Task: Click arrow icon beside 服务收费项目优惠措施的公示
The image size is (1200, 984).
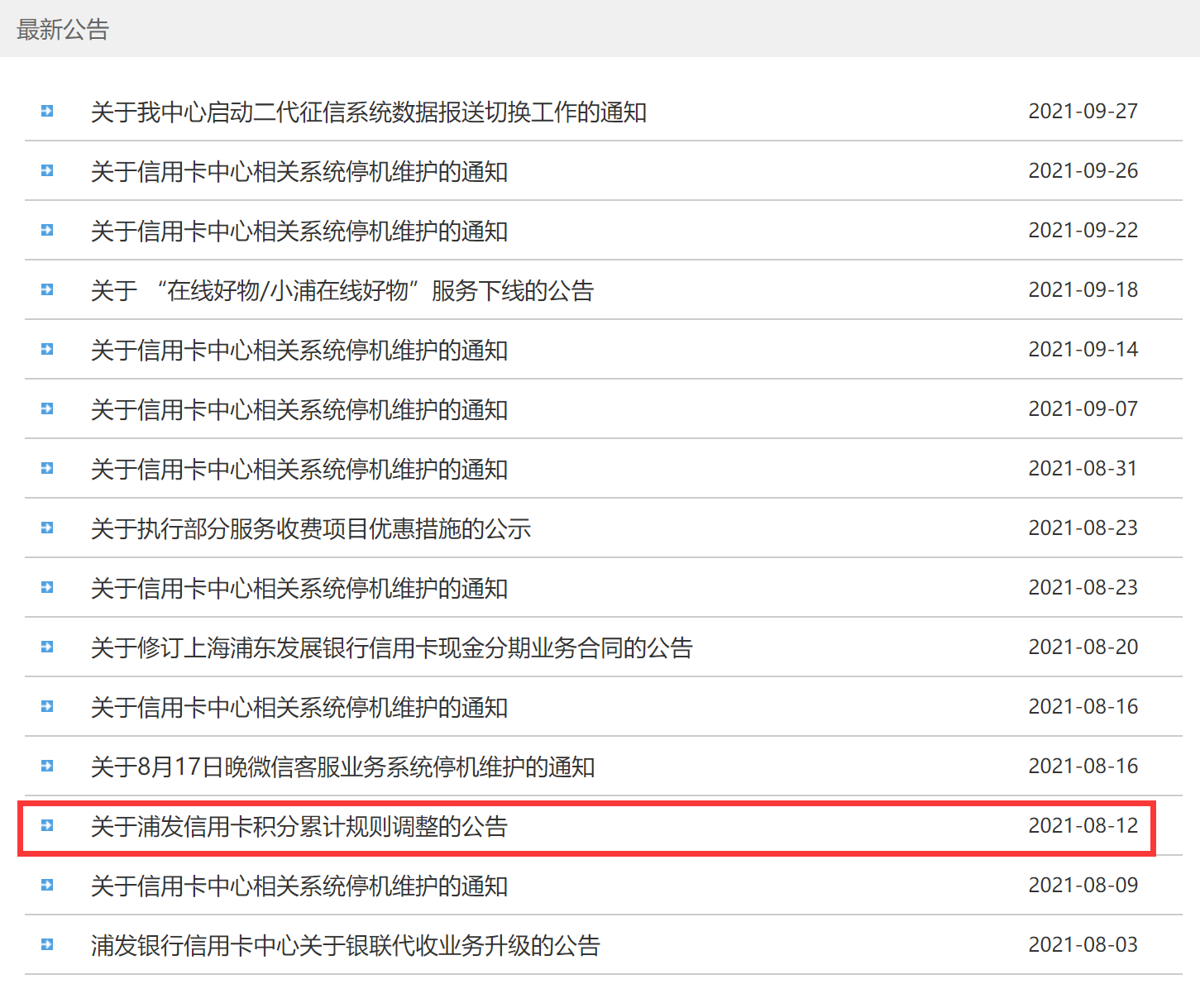Action: 47,528
